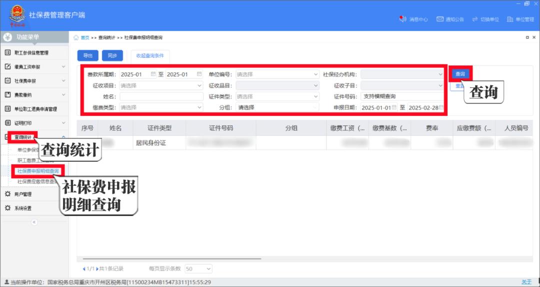Open 通知公告 envelope icon

point(440,19)
